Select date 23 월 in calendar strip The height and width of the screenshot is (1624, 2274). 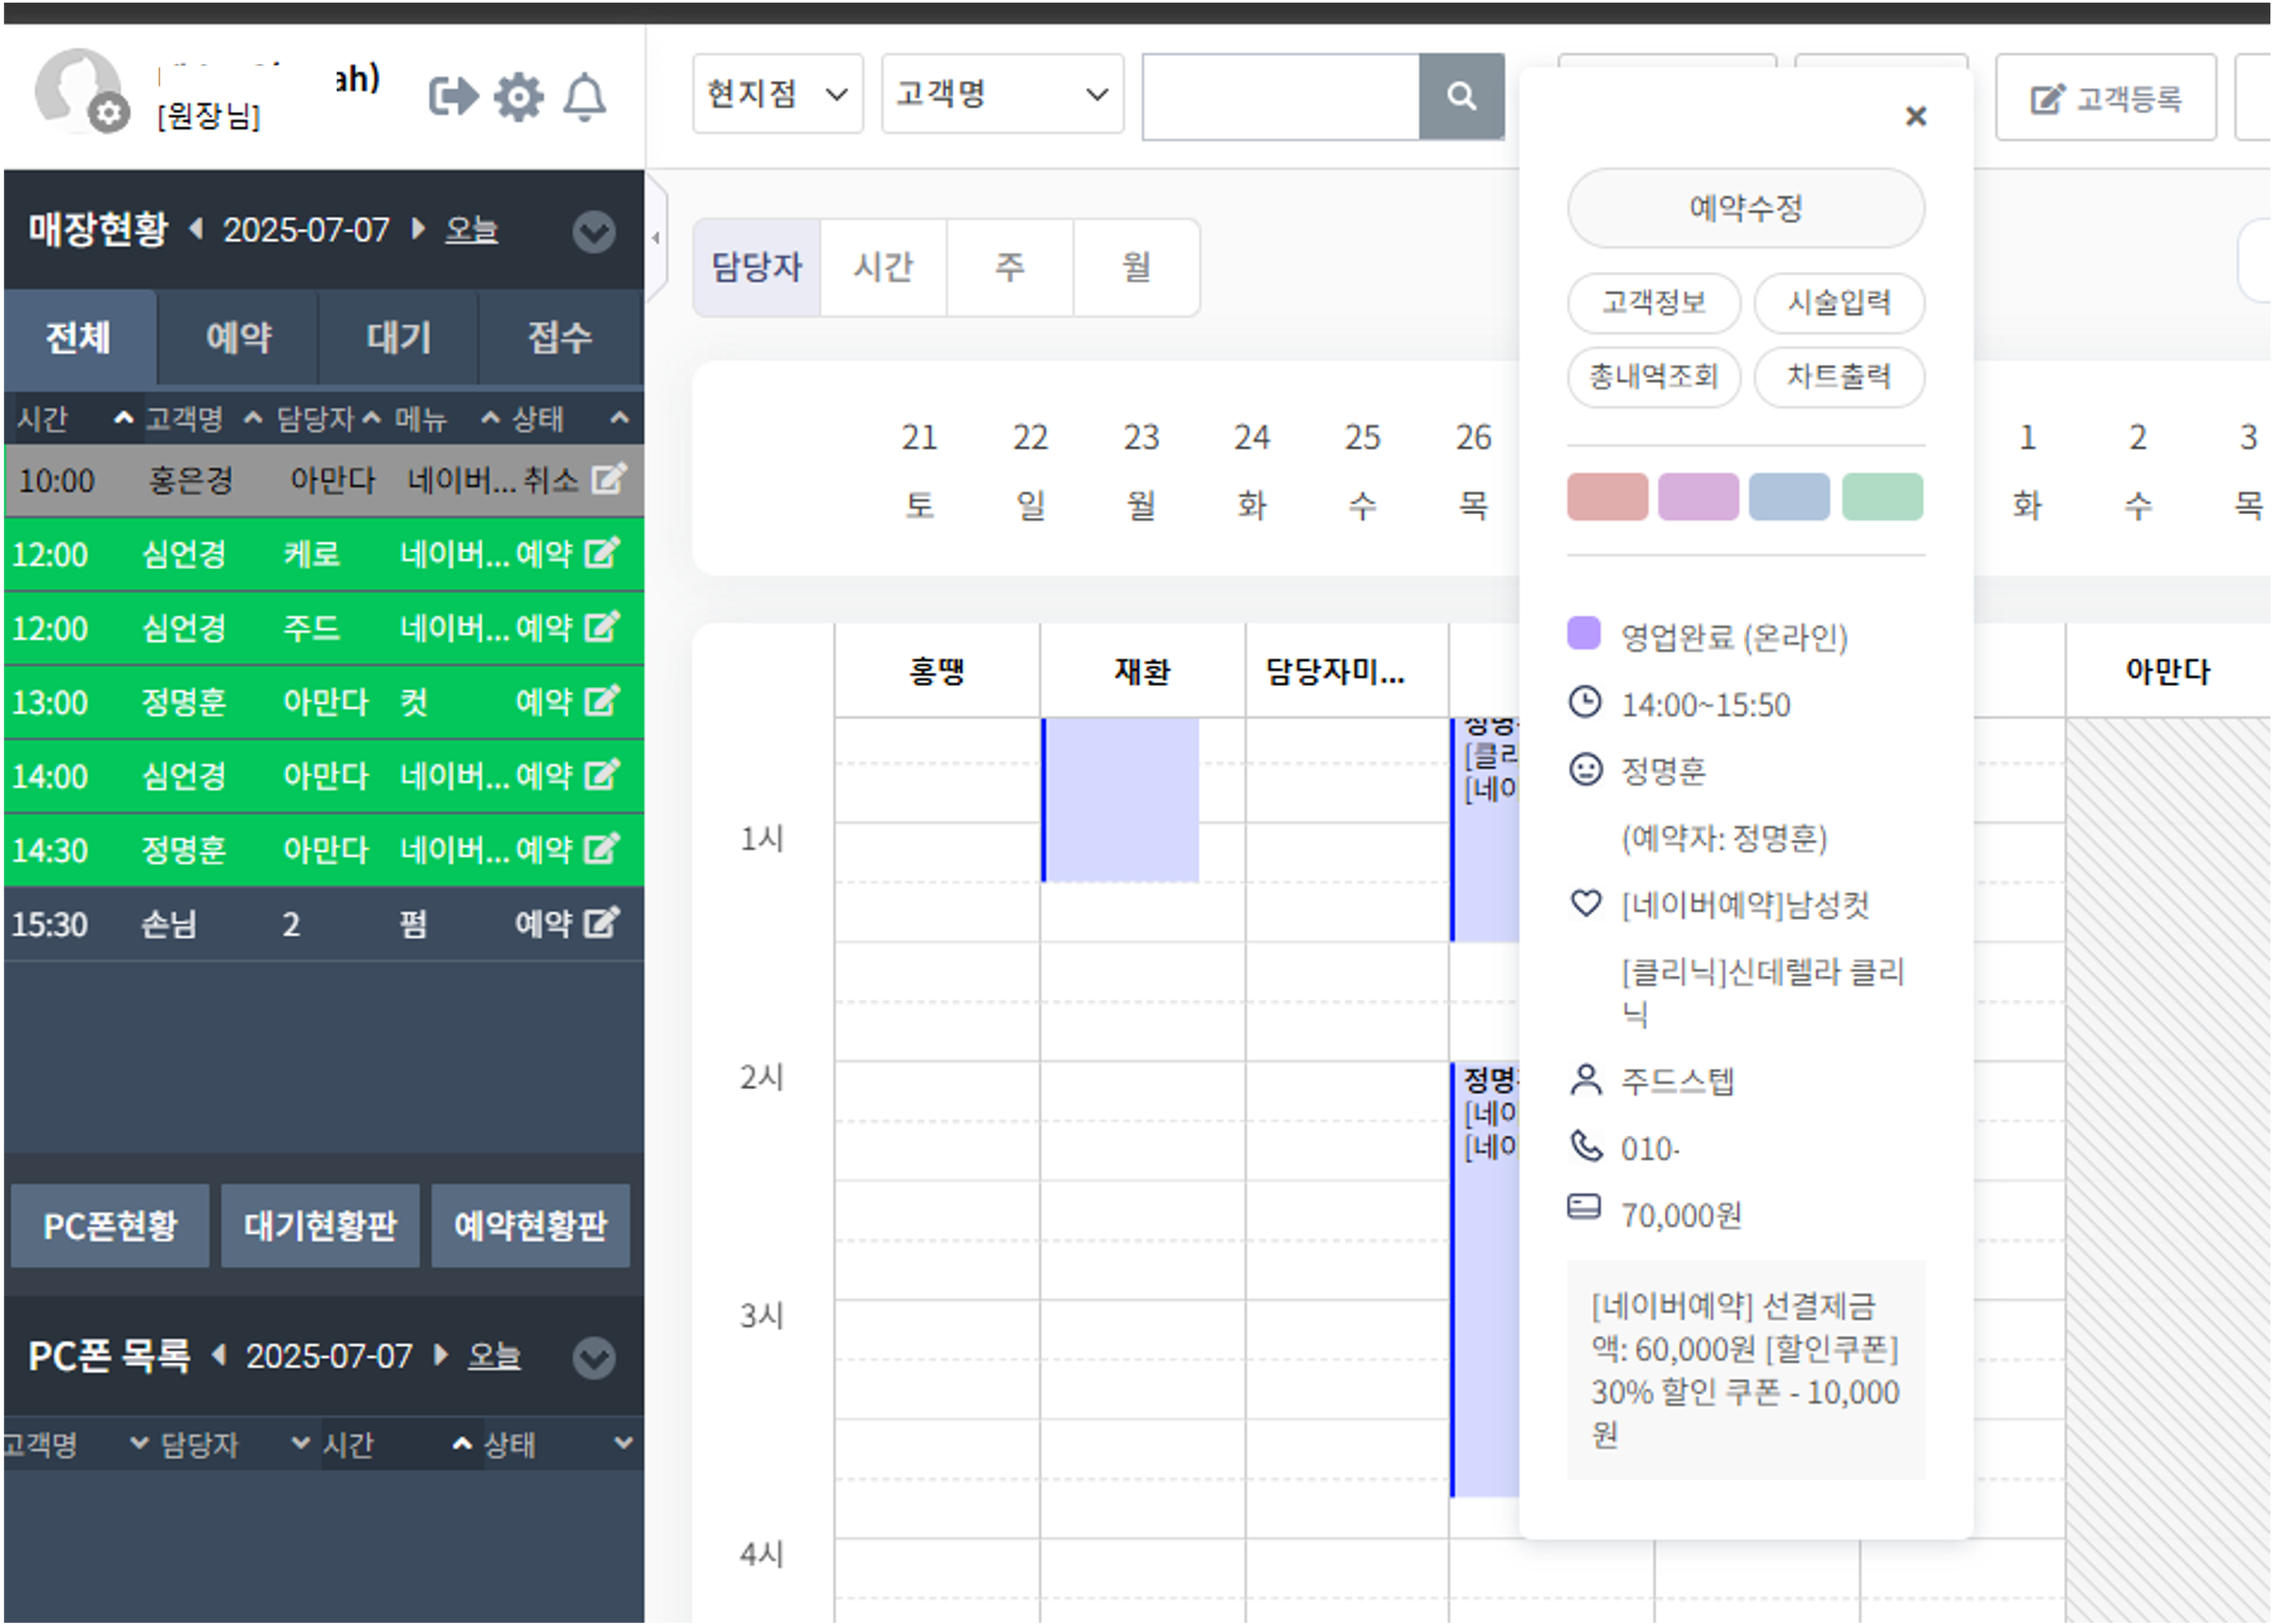point(1141,470)
